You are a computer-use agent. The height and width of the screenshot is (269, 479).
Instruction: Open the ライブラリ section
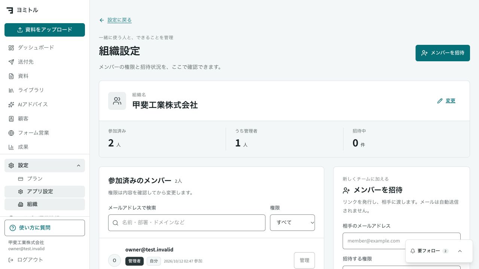[45, 90]
